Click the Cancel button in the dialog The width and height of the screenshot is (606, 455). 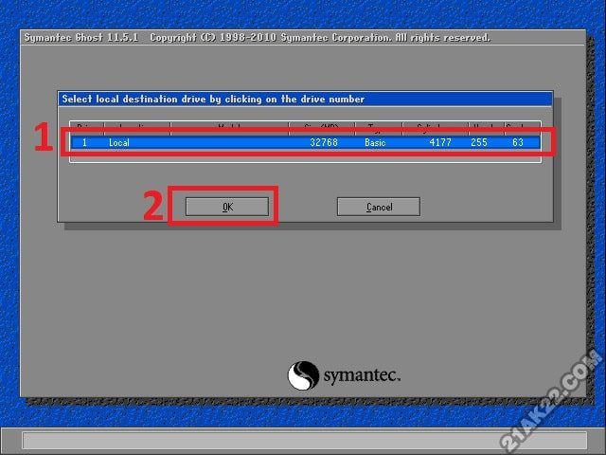tap(379, 207)
